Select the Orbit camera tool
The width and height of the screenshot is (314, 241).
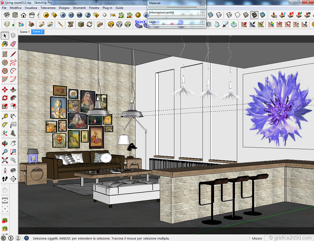click(5, 143)
